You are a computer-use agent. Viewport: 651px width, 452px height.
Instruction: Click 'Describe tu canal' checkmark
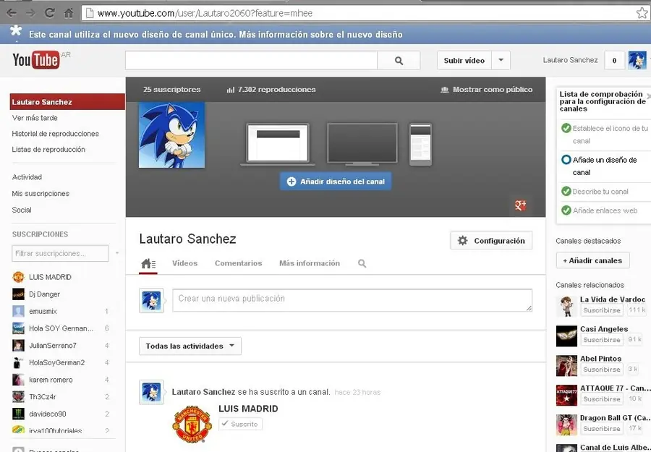pos(566,191)
